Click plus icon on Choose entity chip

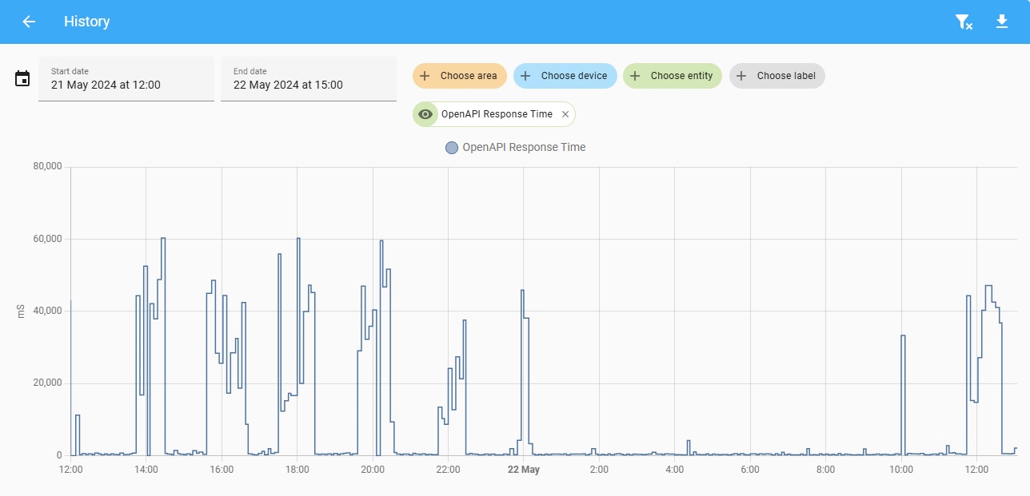point(635,76)
